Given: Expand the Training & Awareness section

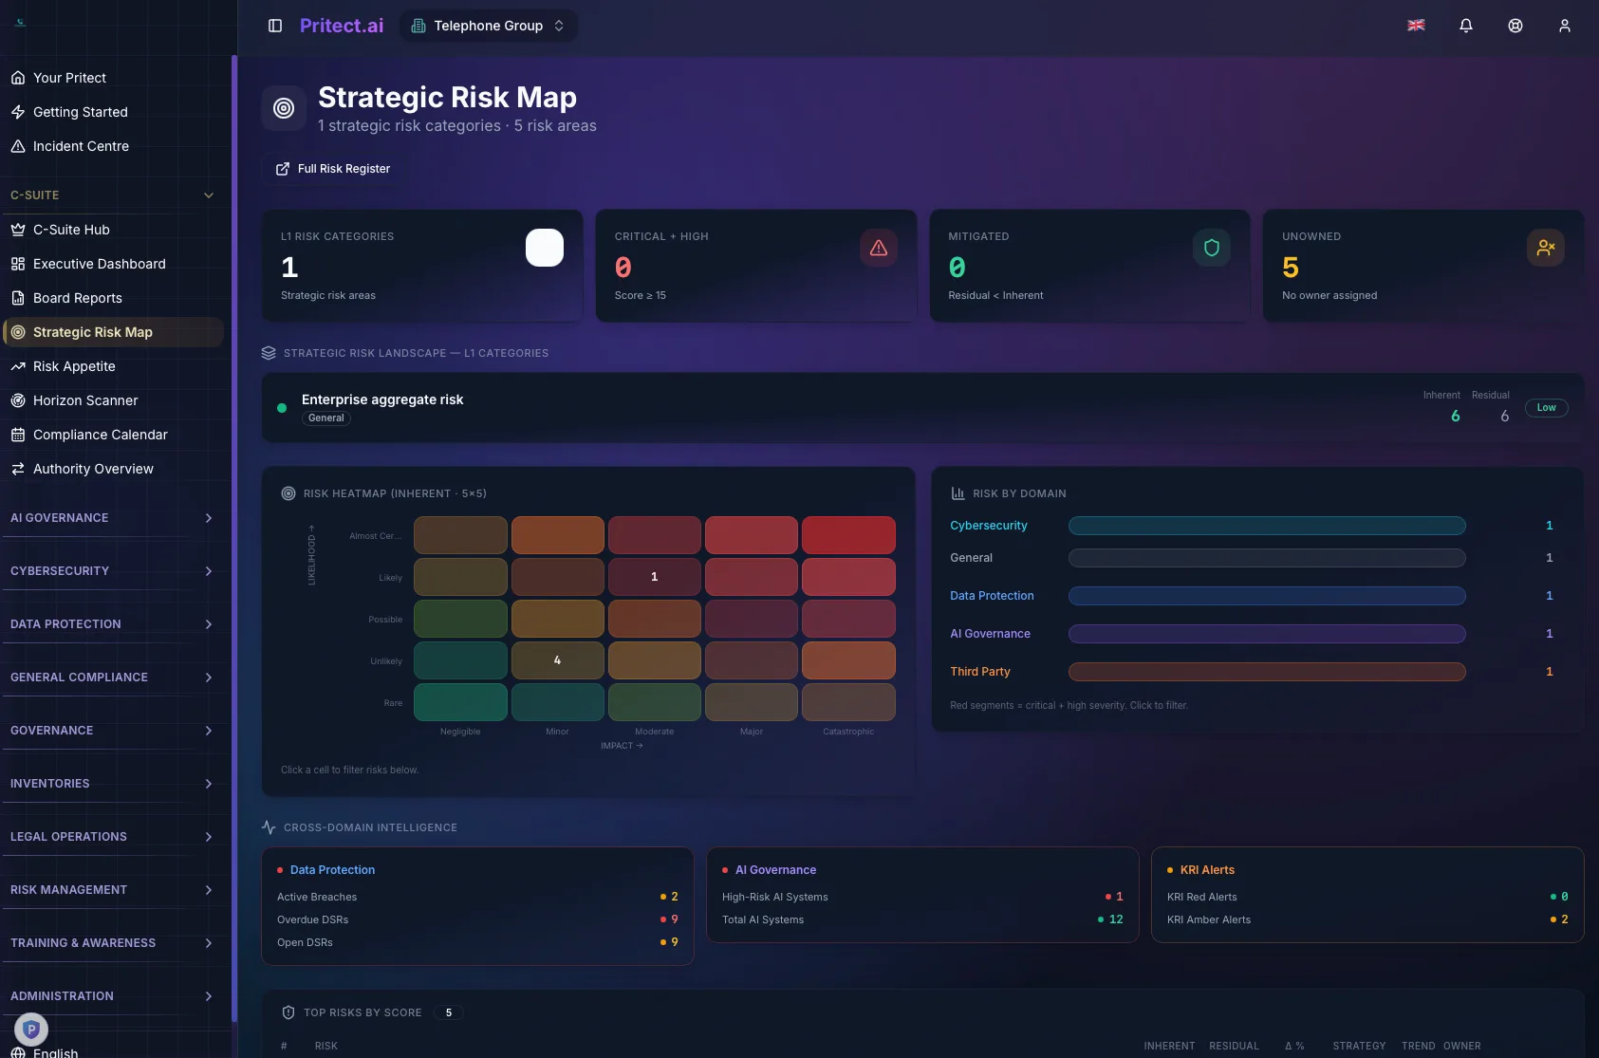Looking at the screenshot, I should (x=112, y=943).
